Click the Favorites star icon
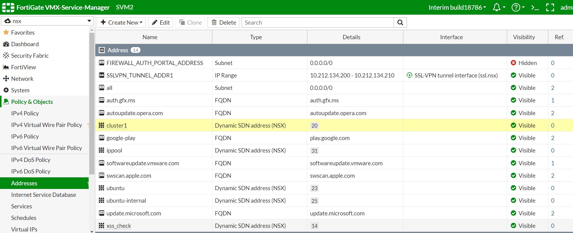Screen dimensions: 573x233 (x=6, y=32)
